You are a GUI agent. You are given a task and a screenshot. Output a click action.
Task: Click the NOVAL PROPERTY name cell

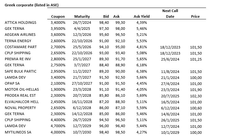20,108
